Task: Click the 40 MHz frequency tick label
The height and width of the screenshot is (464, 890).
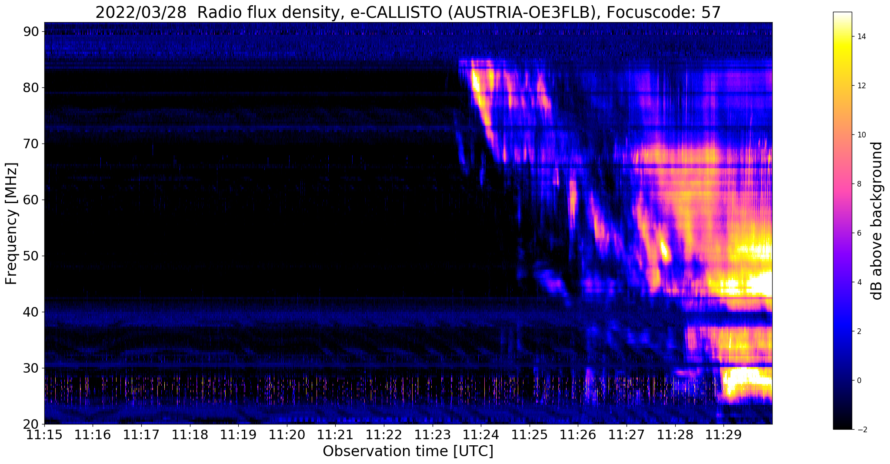Action: (32, 312)
